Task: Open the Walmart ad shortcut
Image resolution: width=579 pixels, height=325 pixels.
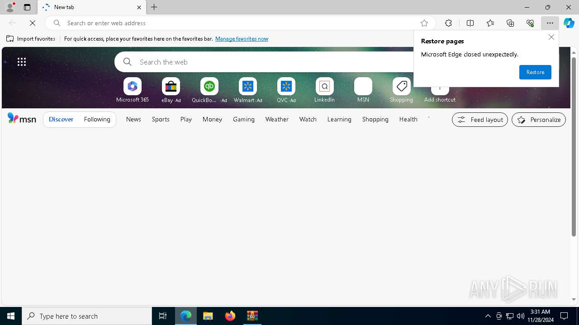Action: click(x=248, y=90)
